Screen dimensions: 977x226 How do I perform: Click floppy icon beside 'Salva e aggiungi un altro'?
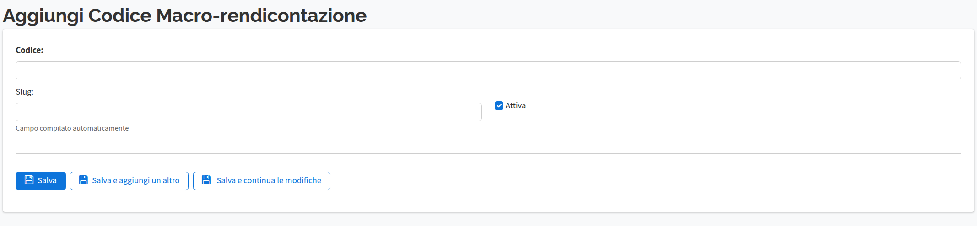[83, 180]
